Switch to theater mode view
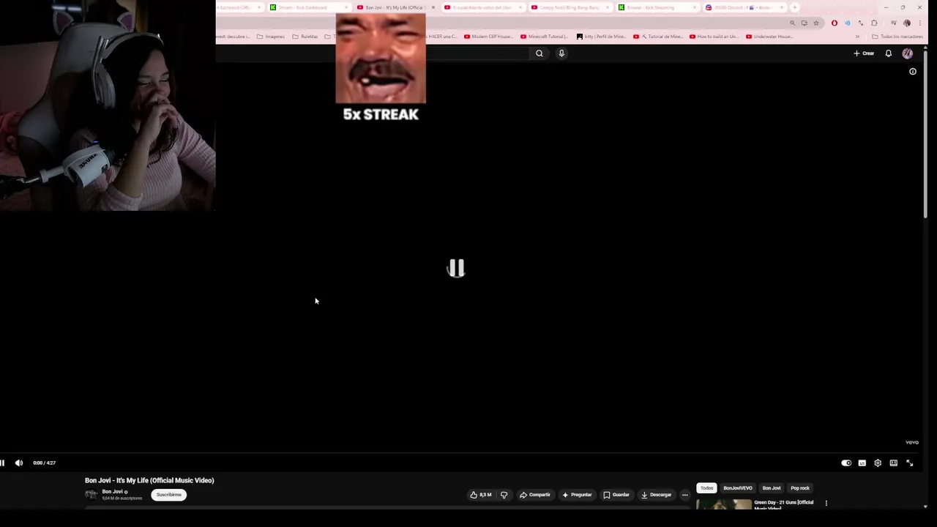 pyautogui.click(x=894, y=463)
